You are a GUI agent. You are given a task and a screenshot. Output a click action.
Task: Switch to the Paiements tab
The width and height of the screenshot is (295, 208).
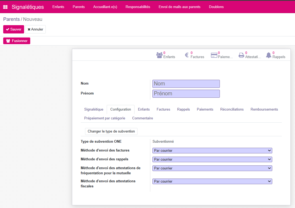click(x=205, y=109)
